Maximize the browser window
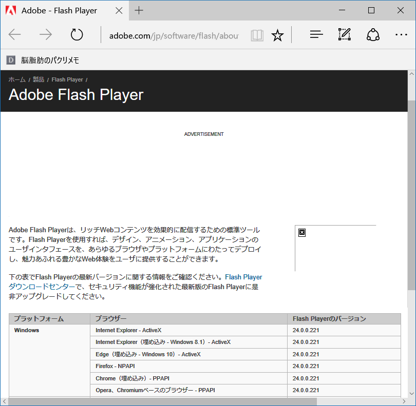 (x=371, y=10)
